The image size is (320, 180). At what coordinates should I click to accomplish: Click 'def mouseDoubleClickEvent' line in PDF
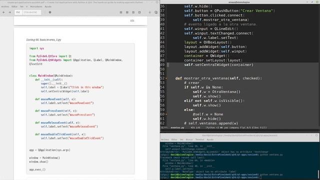coord(60,134)
